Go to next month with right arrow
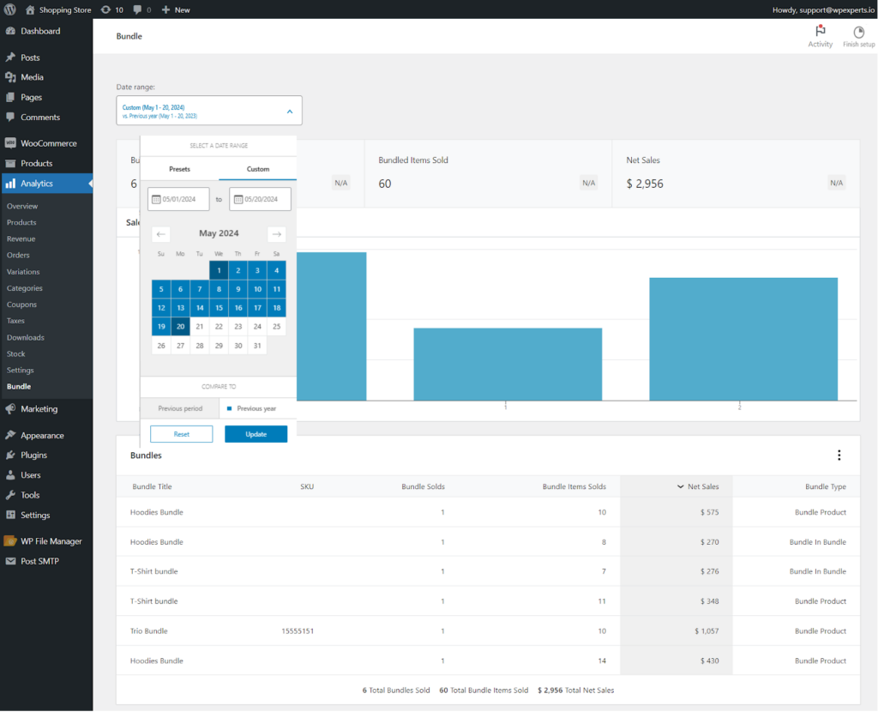 point(277,233)
